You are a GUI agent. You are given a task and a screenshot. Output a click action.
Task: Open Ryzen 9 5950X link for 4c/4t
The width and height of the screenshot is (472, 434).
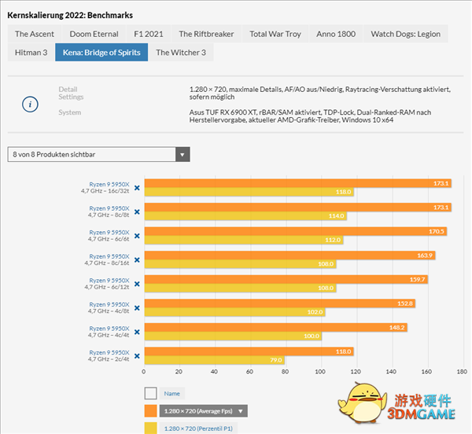pyautogui.click(x=109, y=329)
